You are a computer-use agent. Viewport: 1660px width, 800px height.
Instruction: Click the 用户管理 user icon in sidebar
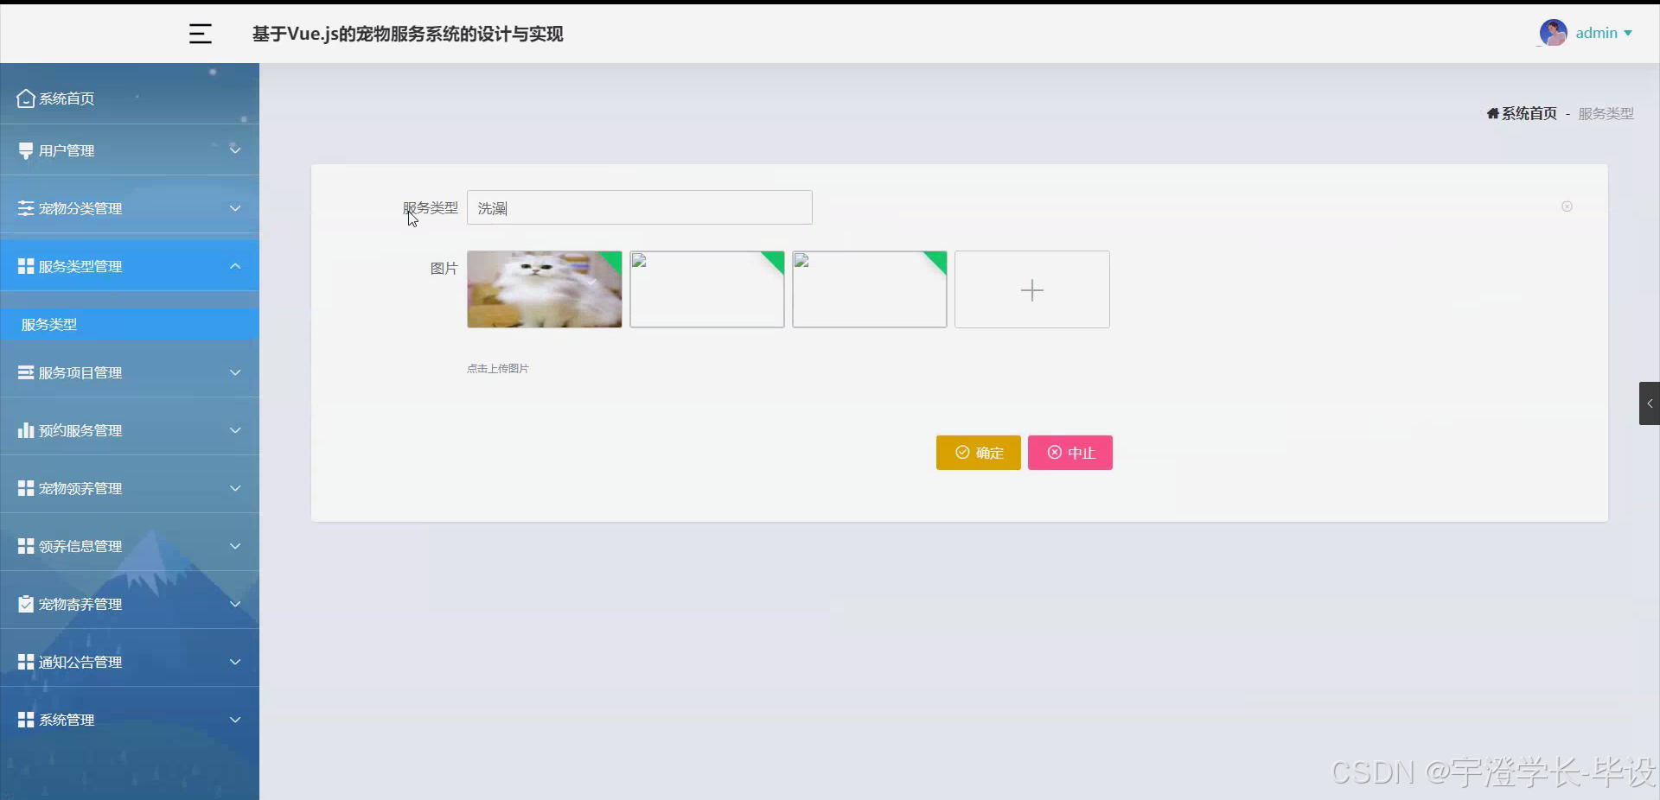tap(25, 149)
